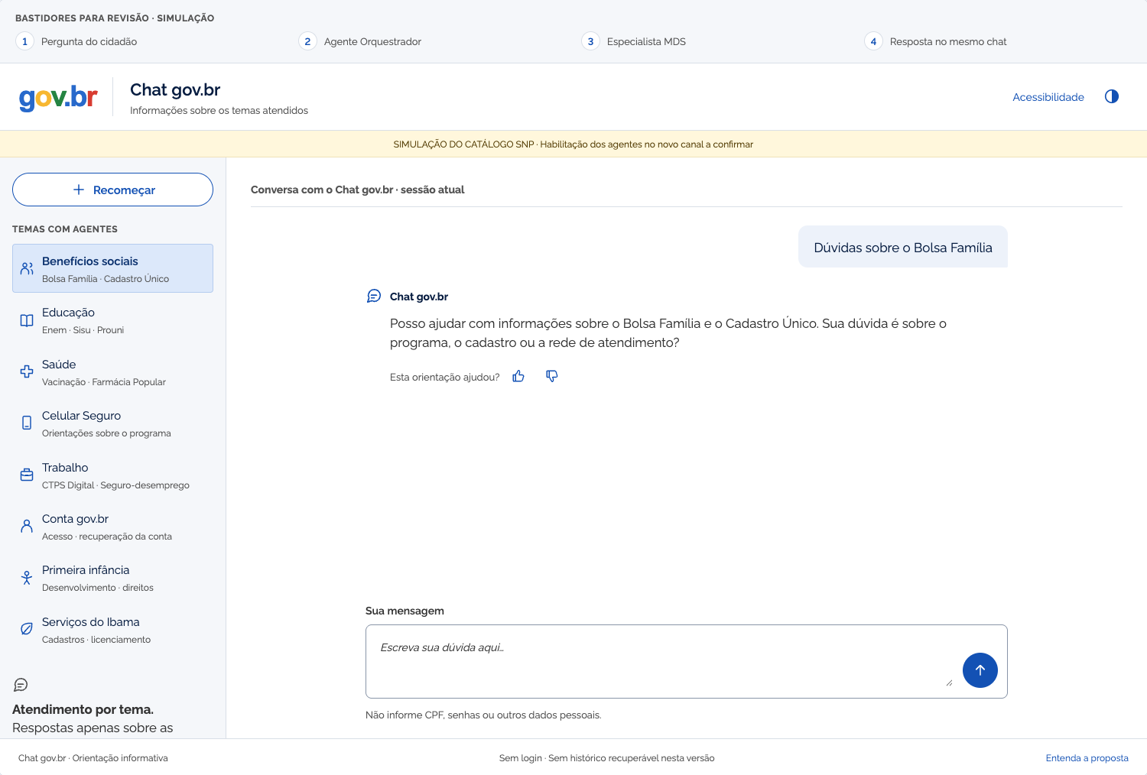Go to step 3 Especialista MDS

[634, 41]
